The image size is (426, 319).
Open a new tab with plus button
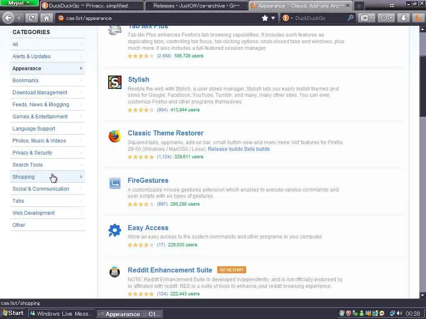(359, 6)
